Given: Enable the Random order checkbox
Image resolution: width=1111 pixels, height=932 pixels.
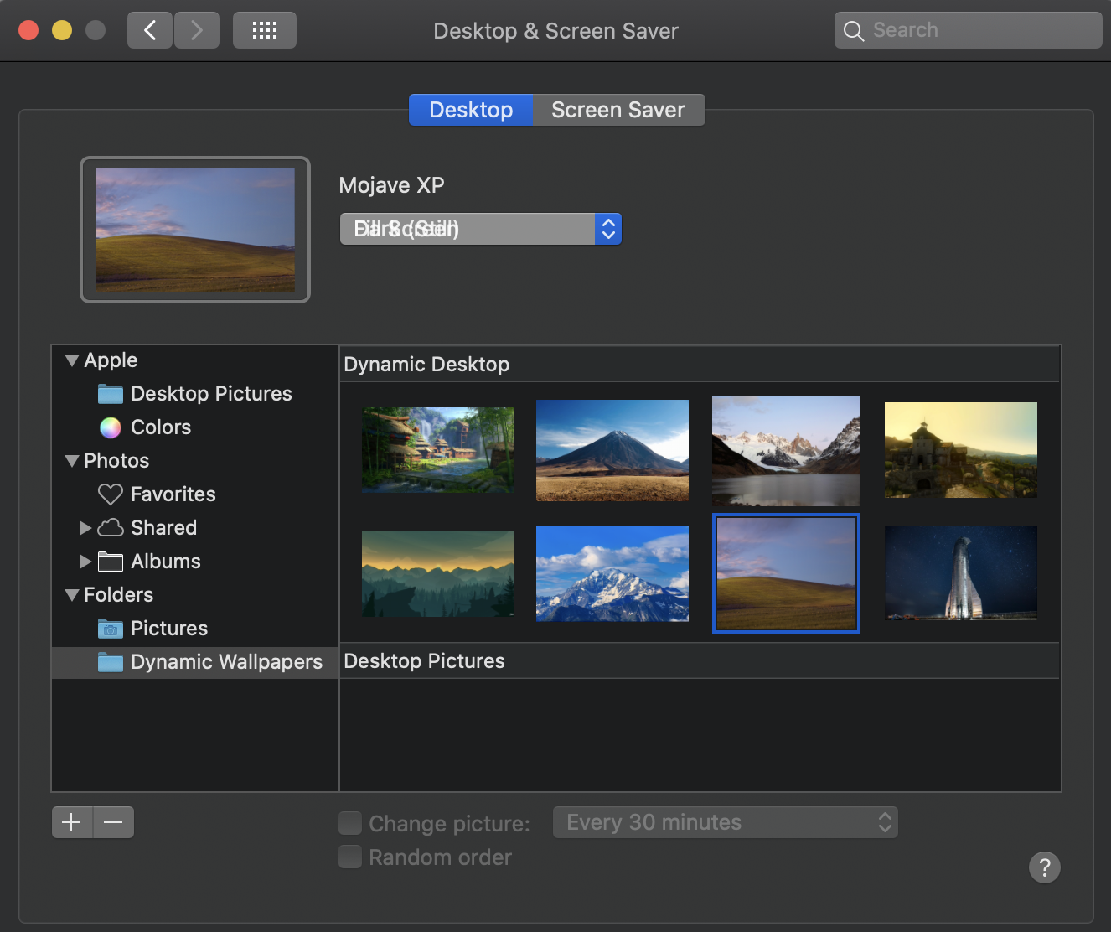Looking at the screenshot, I should coord(350,857).
